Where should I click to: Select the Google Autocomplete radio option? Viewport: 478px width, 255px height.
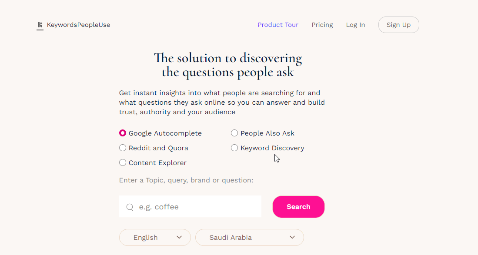click(123, 133)
